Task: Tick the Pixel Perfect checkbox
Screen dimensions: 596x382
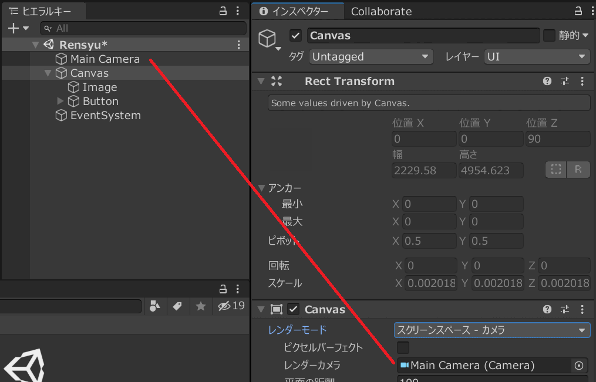Action: [x=403, y=347]
